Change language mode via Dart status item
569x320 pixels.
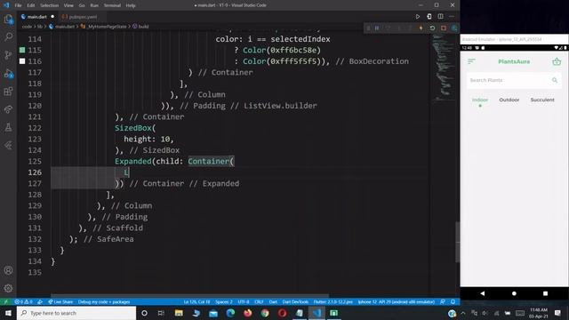[273, 302]
